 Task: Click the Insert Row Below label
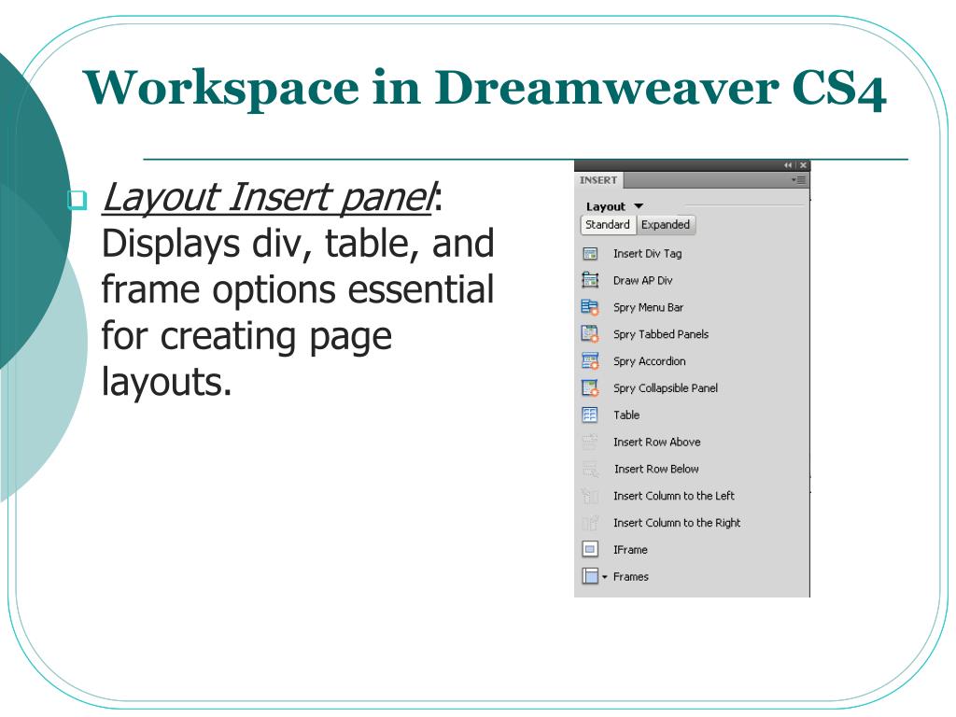click(656, 469)
